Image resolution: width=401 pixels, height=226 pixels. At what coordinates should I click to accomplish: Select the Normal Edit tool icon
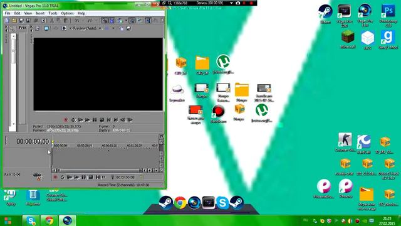coord(148,21)
